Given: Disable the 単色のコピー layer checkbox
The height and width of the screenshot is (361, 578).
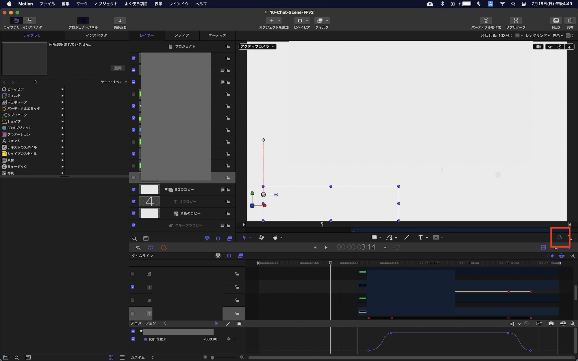Looking at the screenshot, I should click(x=134, y=213).
